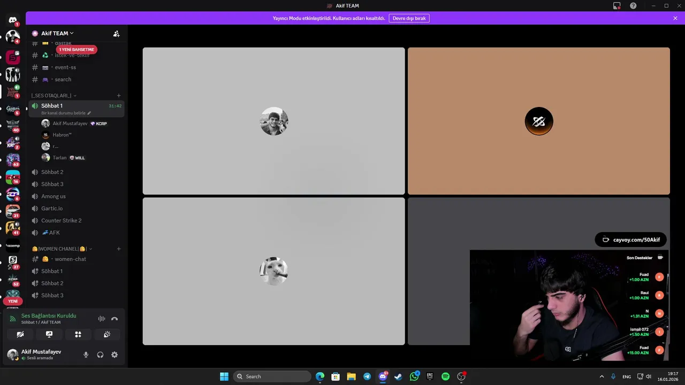Deafen headphones in user panel
Image resolution: width=685 pixels, height=385 pixels.
tap(100, 355)
